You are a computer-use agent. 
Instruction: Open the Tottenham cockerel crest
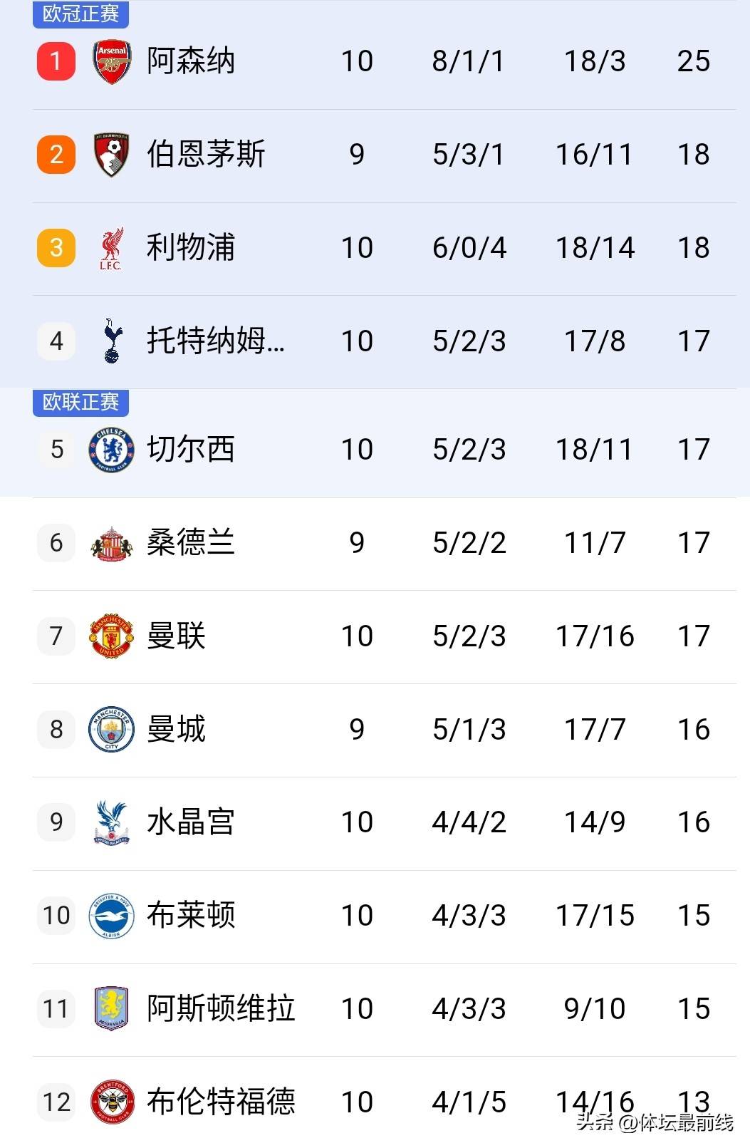(x=112, y=341)
